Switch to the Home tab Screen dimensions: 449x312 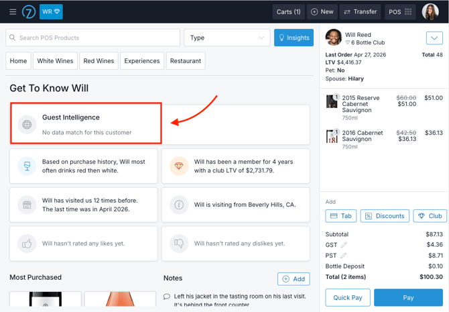(x=18, y=61)
